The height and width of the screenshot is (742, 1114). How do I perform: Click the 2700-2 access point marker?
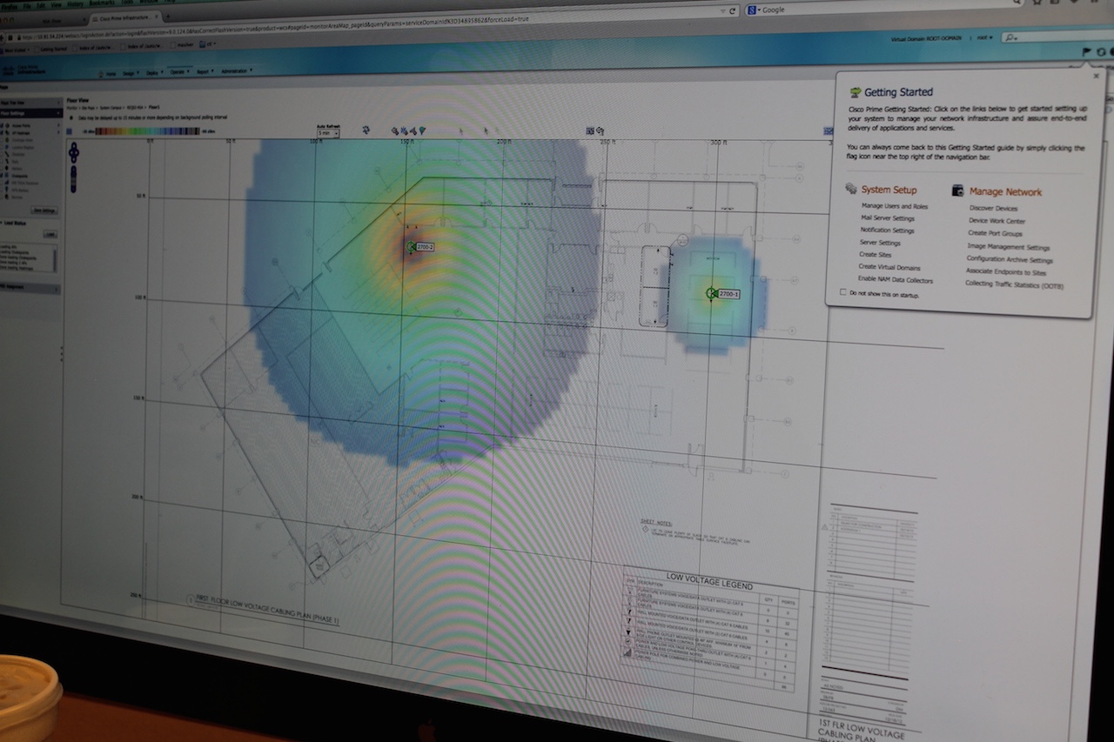[x=412, y=247]
